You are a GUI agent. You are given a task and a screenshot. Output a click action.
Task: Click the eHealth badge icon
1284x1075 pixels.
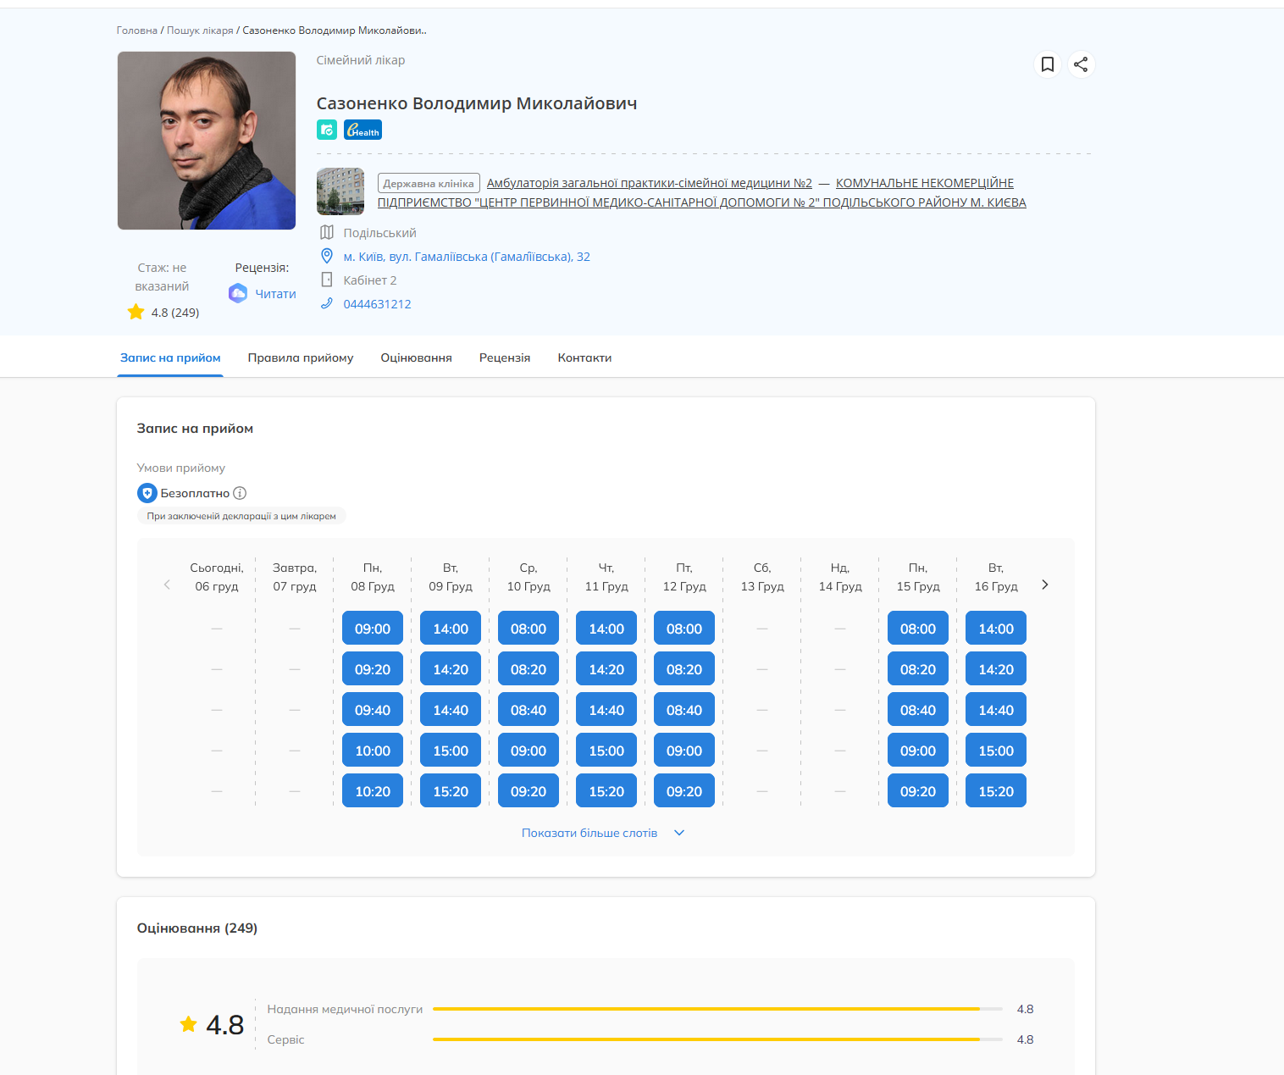[x=363, y=130]
